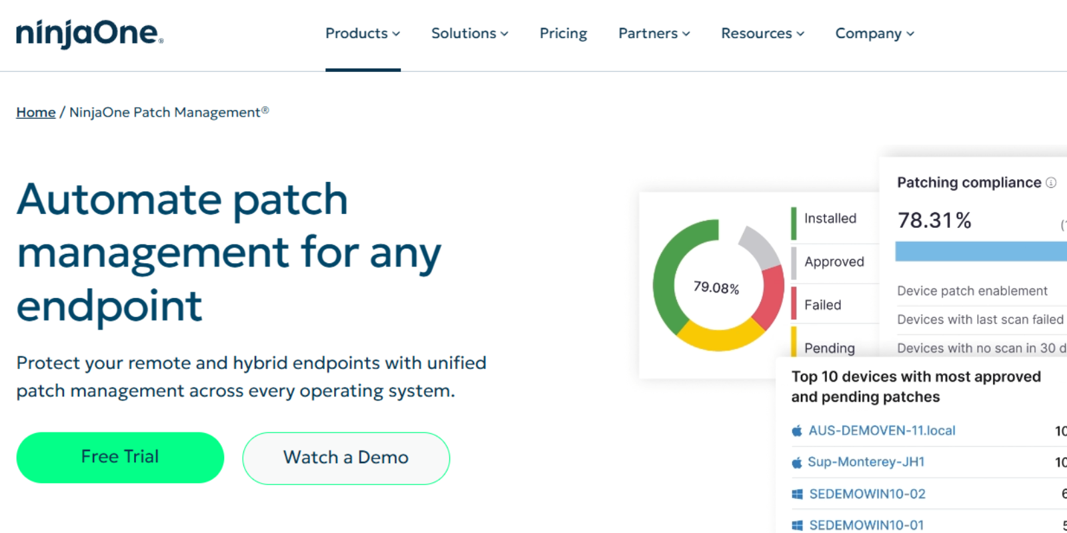Click the Failed legend label
The width and height of the screenshot is (1067, 533).
[x=823, y=305]
